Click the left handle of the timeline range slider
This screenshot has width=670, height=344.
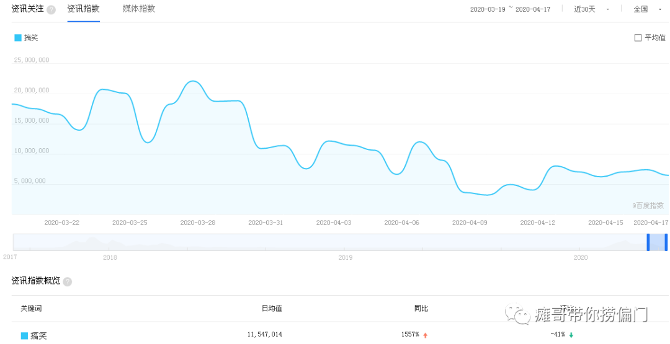point(648,242)
